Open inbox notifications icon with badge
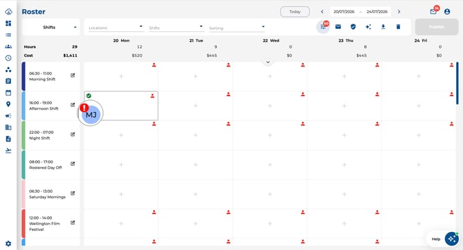The width and height of the screenshot is (463, 250). (433, 12)
